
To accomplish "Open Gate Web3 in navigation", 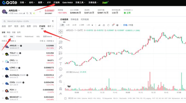I will point(67,2).
